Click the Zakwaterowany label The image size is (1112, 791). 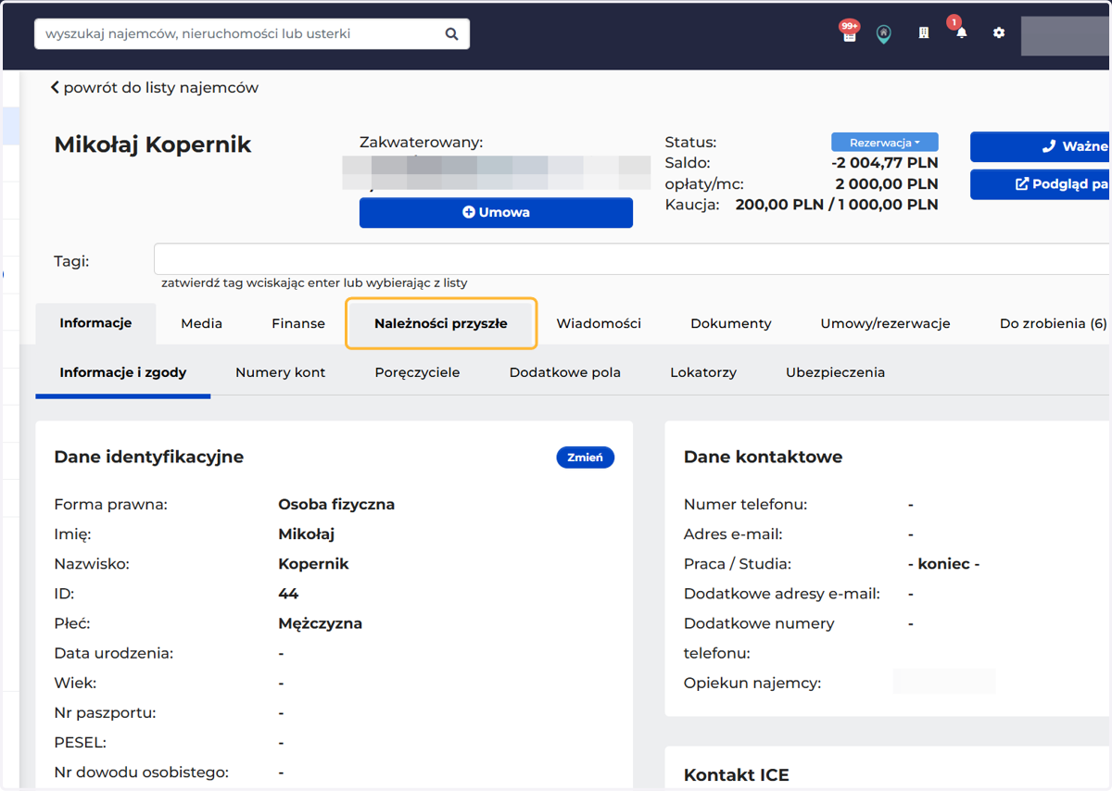[422, 143]
